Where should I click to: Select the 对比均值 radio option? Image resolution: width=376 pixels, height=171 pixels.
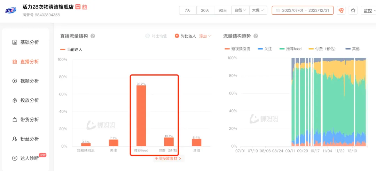pos(148,36)
